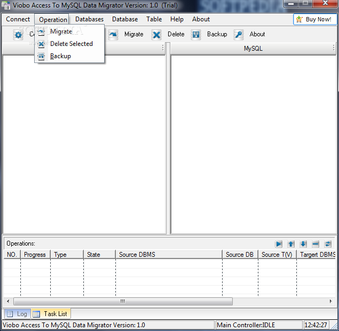339x331 pixels.
Task: Click the Migrate arrow toolbar icon
Action: (113, 34)
